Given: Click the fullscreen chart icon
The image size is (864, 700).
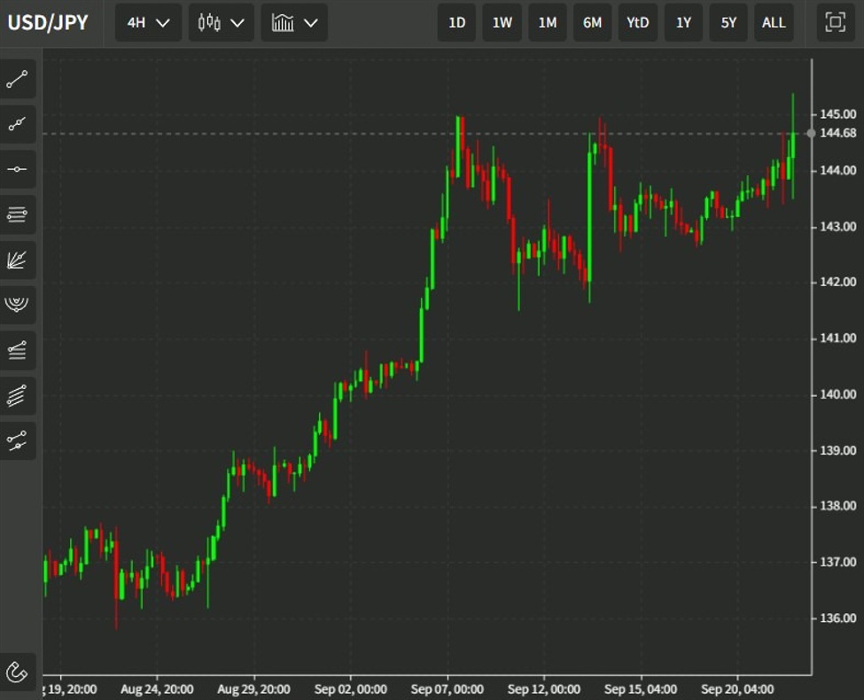Looking at the screenshot, I should coord(834,23).
